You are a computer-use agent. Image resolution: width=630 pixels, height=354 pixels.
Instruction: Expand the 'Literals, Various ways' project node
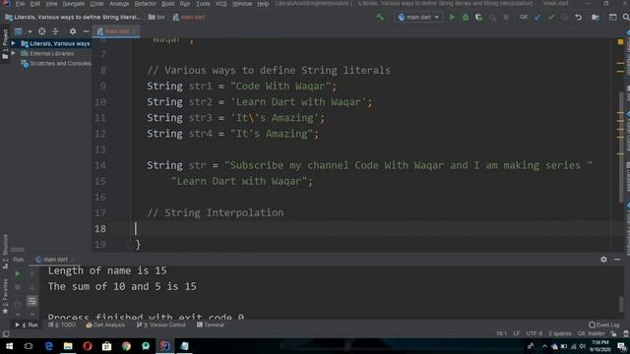coord(14,43)
